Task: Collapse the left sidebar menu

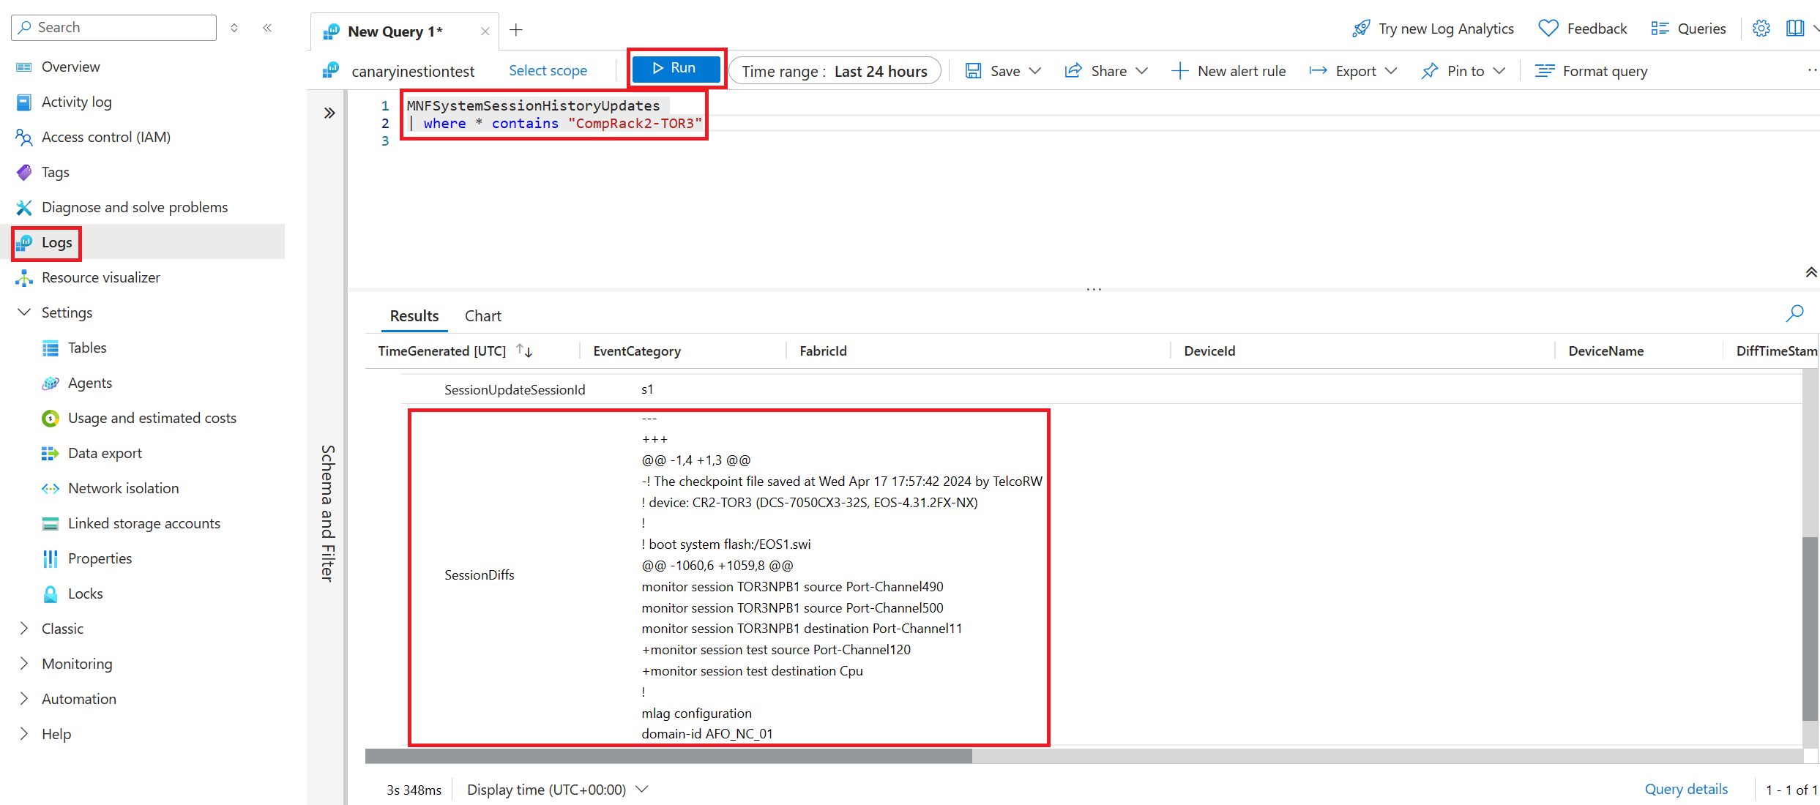Action: coord(267,28)
